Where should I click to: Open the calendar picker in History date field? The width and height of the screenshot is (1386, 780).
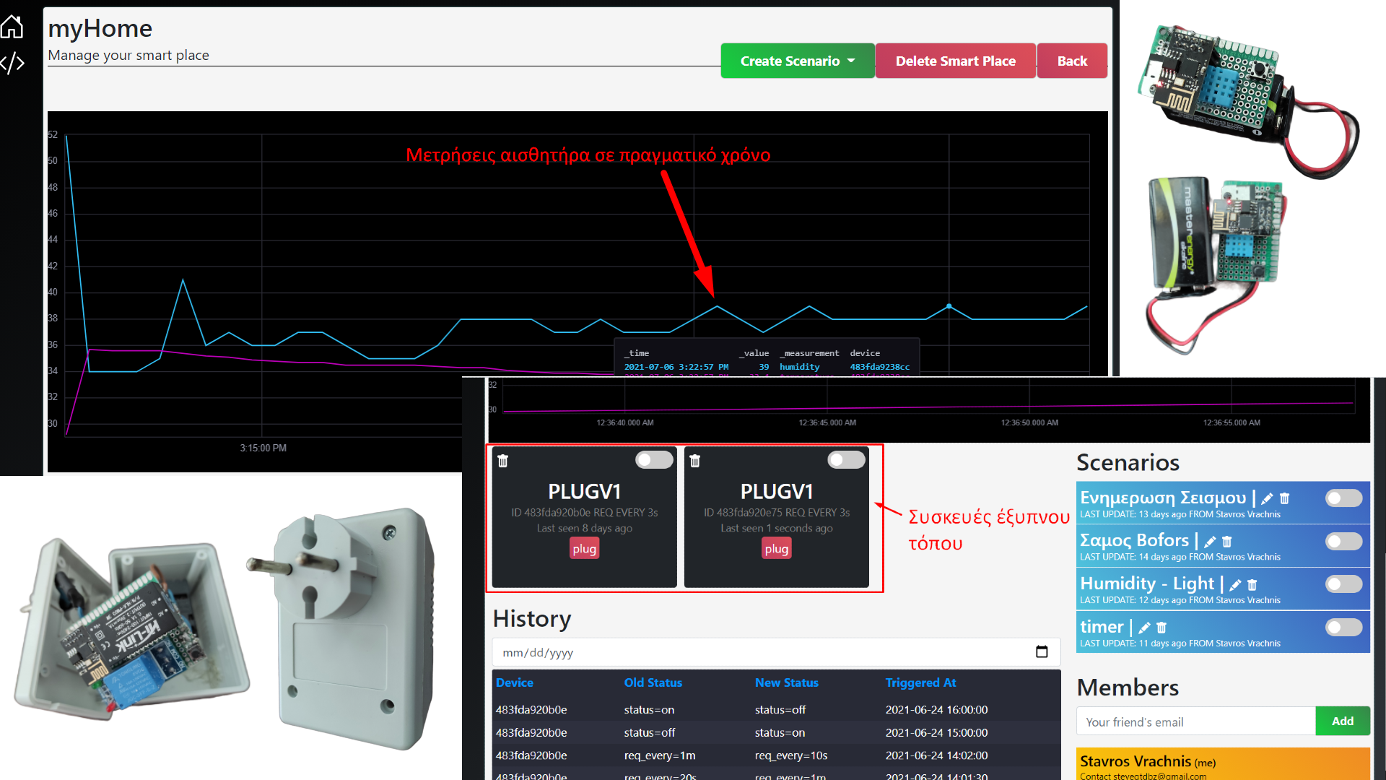coord(1042,652)
